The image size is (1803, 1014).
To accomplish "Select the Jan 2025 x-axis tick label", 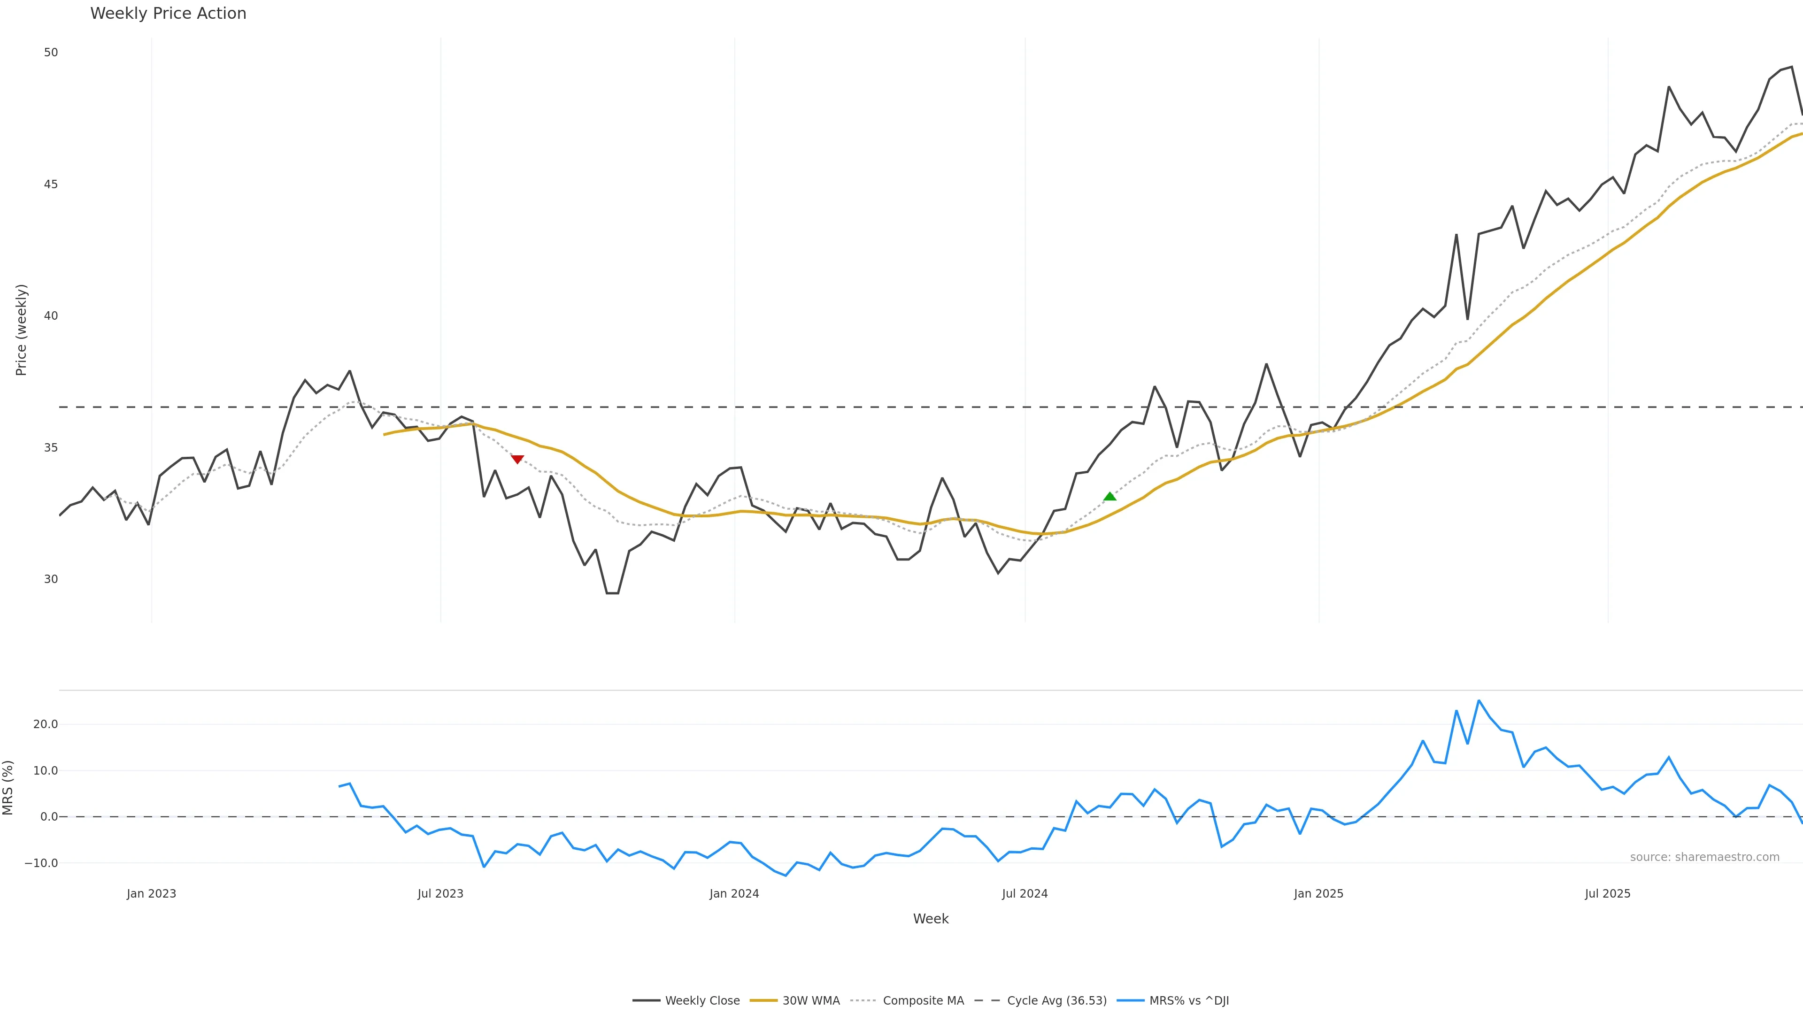I will tap(1318, 894).
